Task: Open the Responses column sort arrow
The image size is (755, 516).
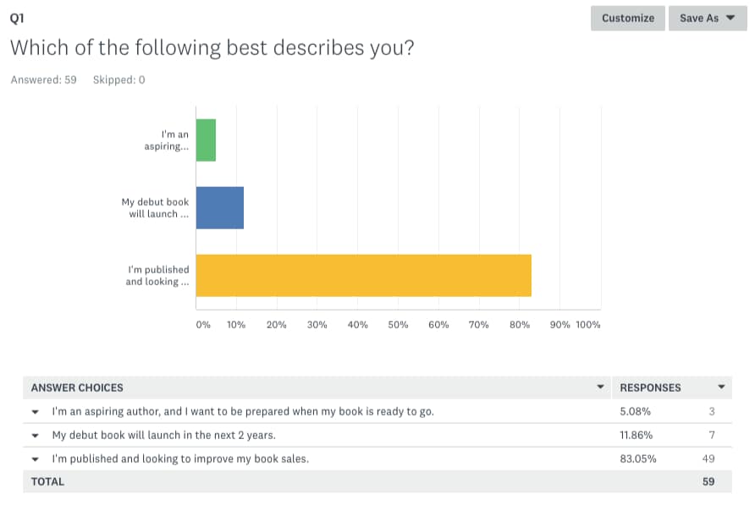Action: [x=721, y=387]
